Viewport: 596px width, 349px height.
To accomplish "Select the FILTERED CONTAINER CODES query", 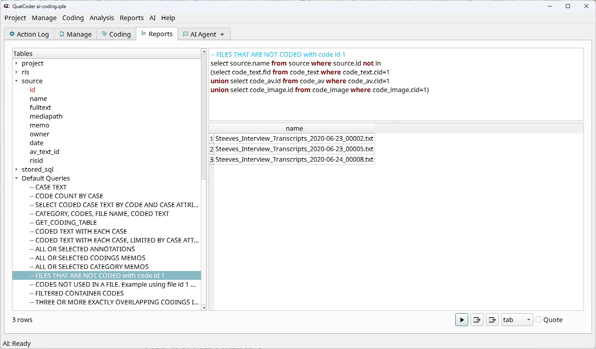I will [77, 293].
